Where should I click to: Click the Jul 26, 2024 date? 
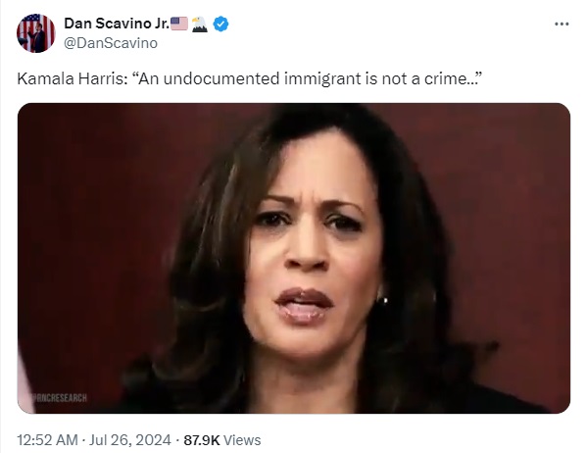point(130,440)
